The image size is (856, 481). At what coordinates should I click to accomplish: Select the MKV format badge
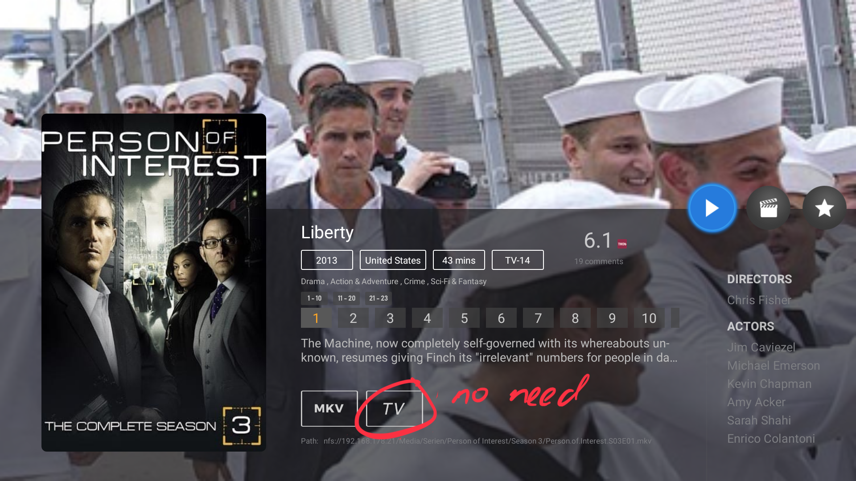[329, 408]
